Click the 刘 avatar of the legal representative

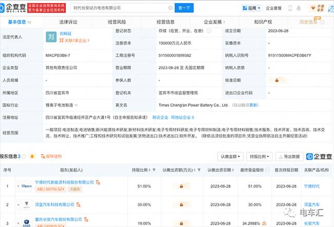(x=51, y=37)
